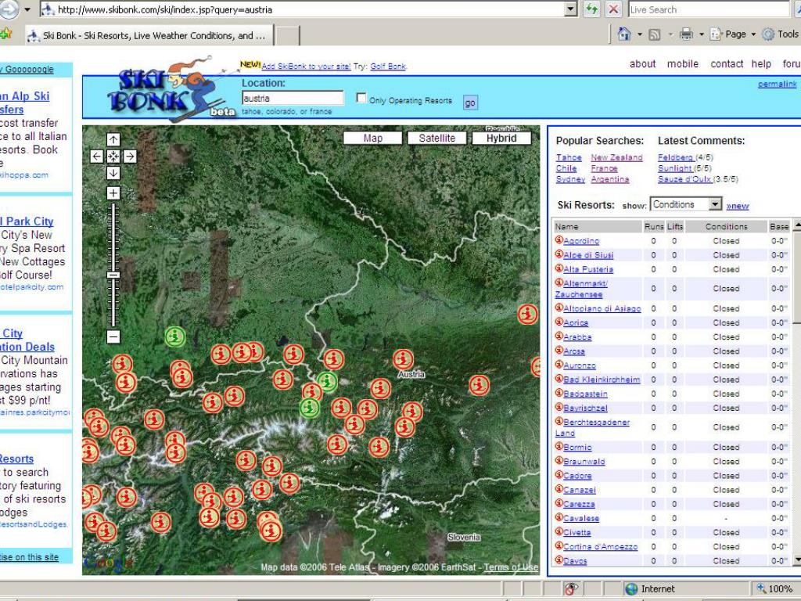Open the Tools menu dropdown
This screenshot has height=601, width=801.
781,34
